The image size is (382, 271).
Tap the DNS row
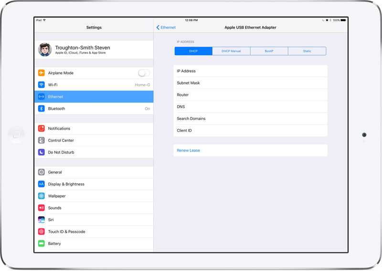250,107
